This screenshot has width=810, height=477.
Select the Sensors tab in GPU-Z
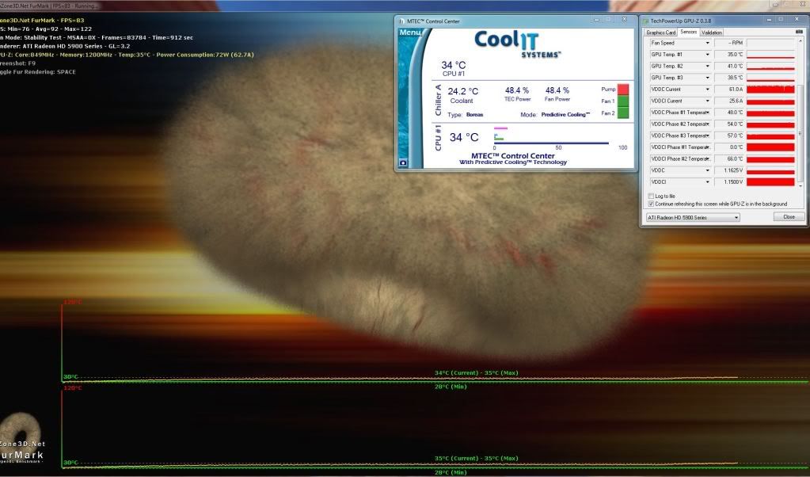tap(688, 32)
